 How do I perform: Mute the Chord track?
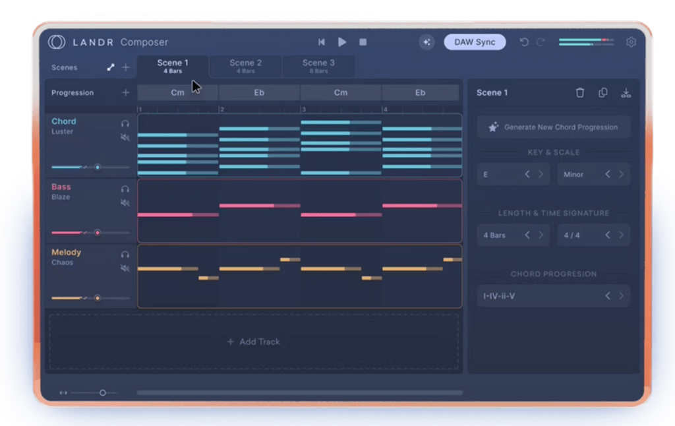125,137
